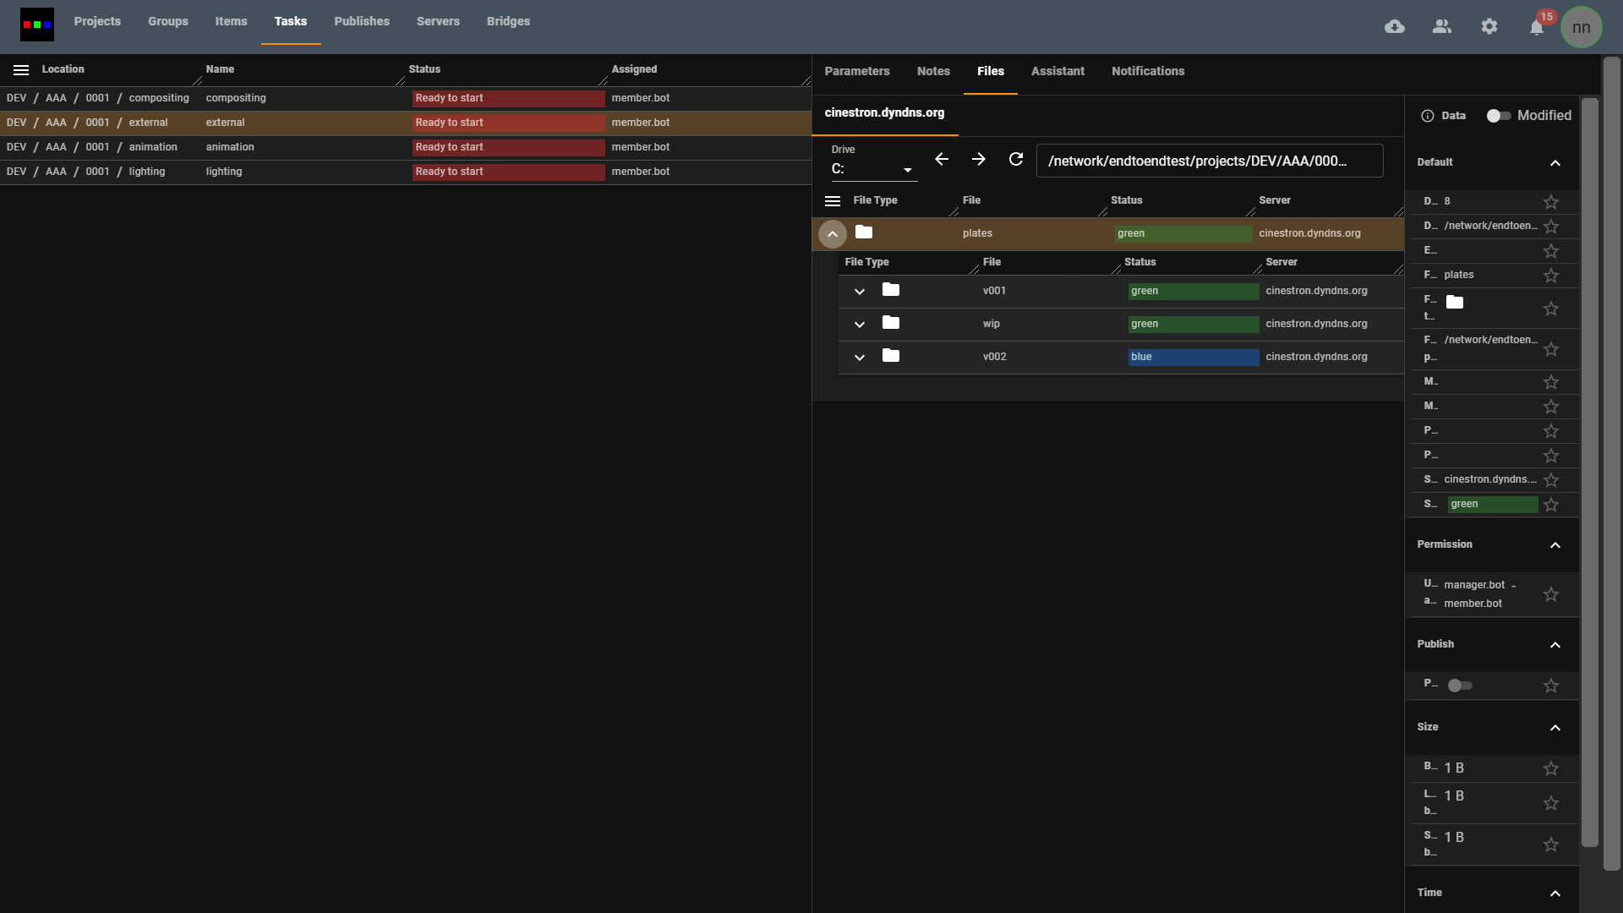This screenshot has width=1623, height=913.
Task: Collapse the plates folder row
Action: point(833,234)
